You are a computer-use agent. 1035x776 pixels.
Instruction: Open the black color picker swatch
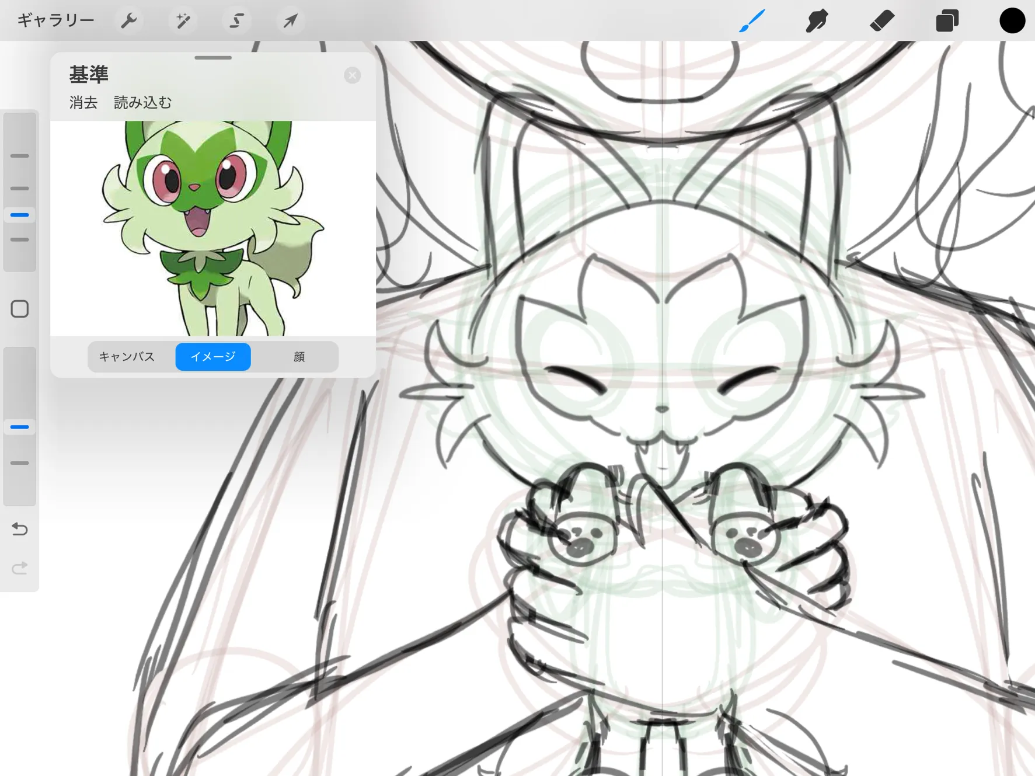click(1012, 20)
